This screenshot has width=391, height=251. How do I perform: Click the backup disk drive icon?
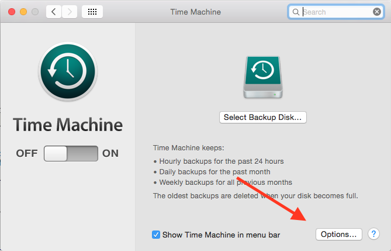point(263,77)
